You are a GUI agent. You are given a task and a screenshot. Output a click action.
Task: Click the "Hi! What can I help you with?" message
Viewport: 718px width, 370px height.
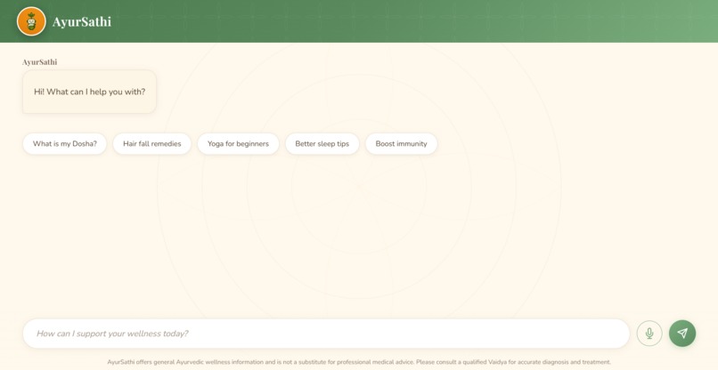(89, 92)
